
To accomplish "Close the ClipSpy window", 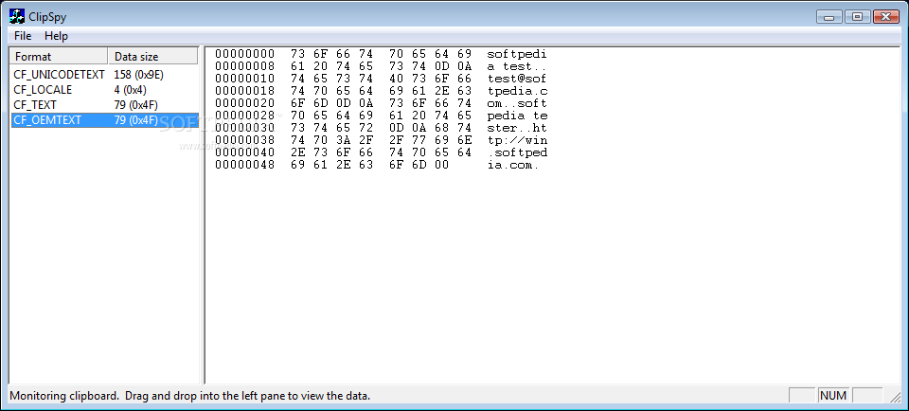I will (x=885, y=17).
